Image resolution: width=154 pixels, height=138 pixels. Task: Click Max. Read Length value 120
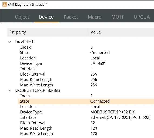click(x=94, y=128)
